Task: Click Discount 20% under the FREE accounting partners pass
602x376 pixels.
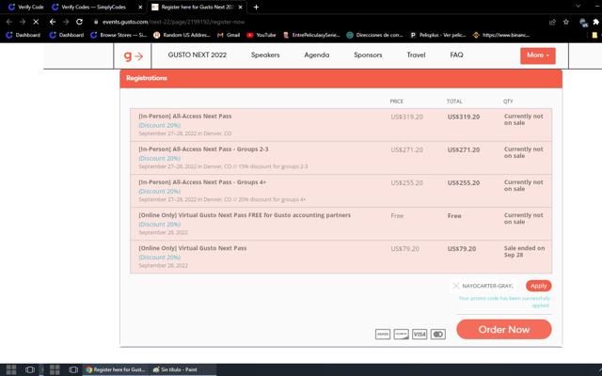Action: coord(159,225)
